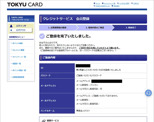The width and height of the screenshot is (154, 122).
Task: Open キャンペーン一覧 link in the header
Action: click(x=110, y=4)
